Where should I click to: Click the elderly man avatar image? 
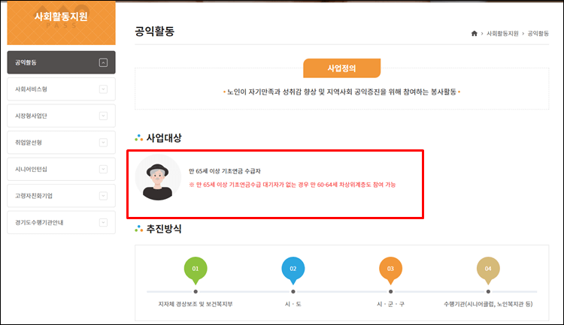158,177
